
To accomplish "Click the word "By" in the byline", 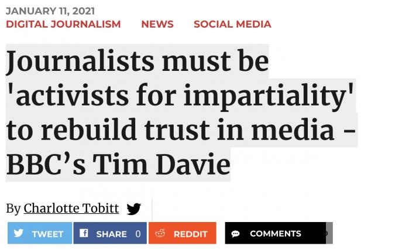I will (13, 209).
